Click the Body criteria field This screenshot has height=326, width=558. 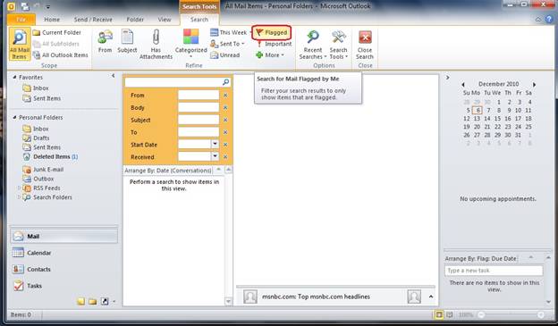[199, 108]
